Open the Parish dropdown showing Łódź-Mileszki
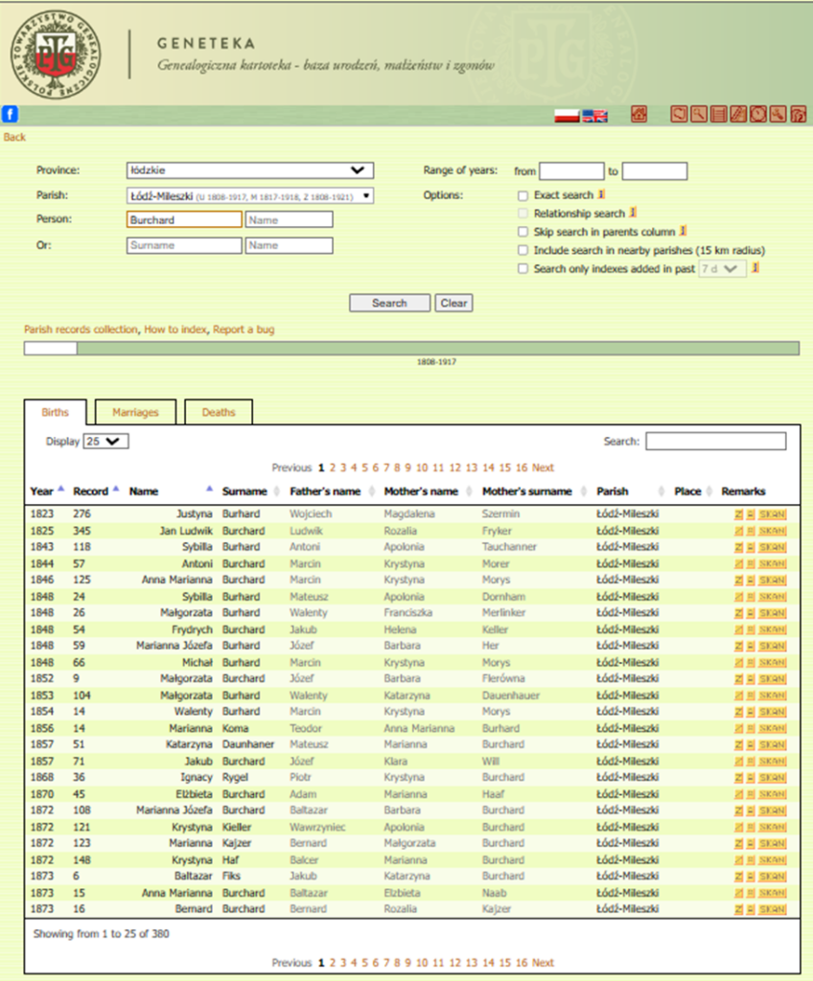This screenshot has height=981, width=813. pyautogui.click(x=250, y=195)
